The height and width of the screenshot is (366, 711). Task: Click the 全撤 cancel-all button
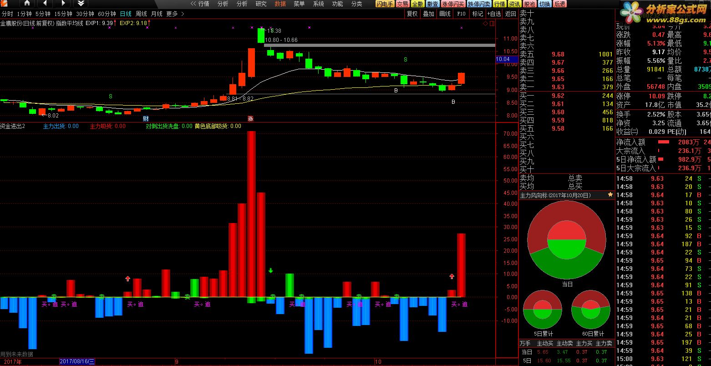(x=417, y=4)
